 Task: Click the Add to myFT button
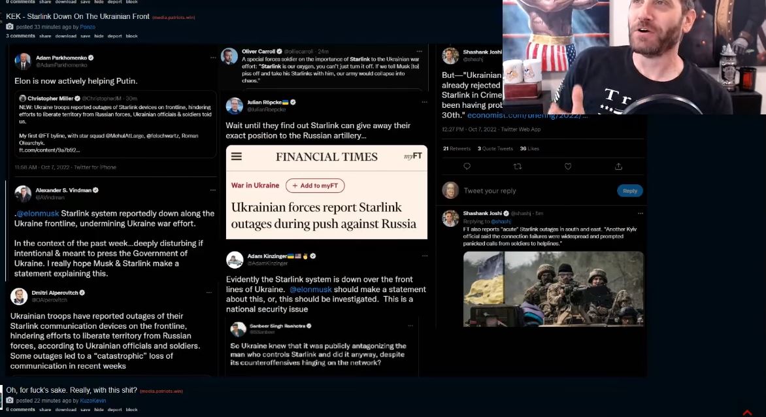tap(315, 186)
